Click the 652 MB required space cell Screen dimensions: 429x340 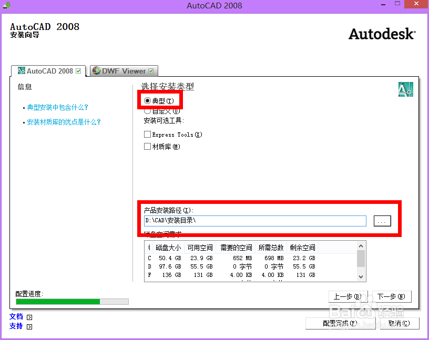tap(242, 258)
